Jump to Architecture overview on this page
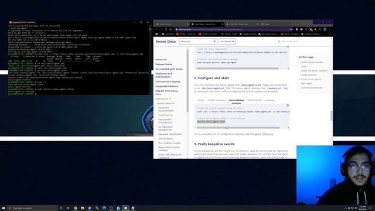 (x=312, y=62)
